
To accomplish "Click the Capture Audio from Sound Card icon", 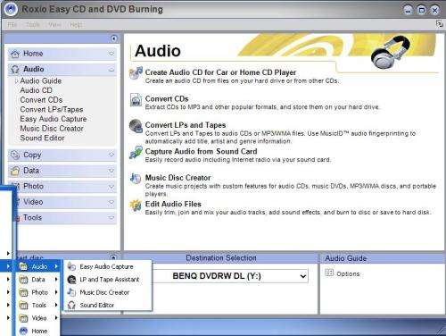I will [136, 152].
